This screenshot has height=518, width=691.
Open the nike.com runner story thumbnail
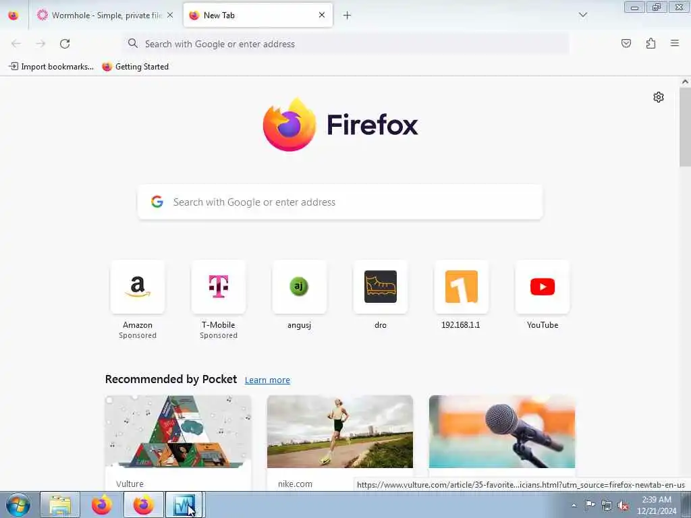(x=340, y=432)
